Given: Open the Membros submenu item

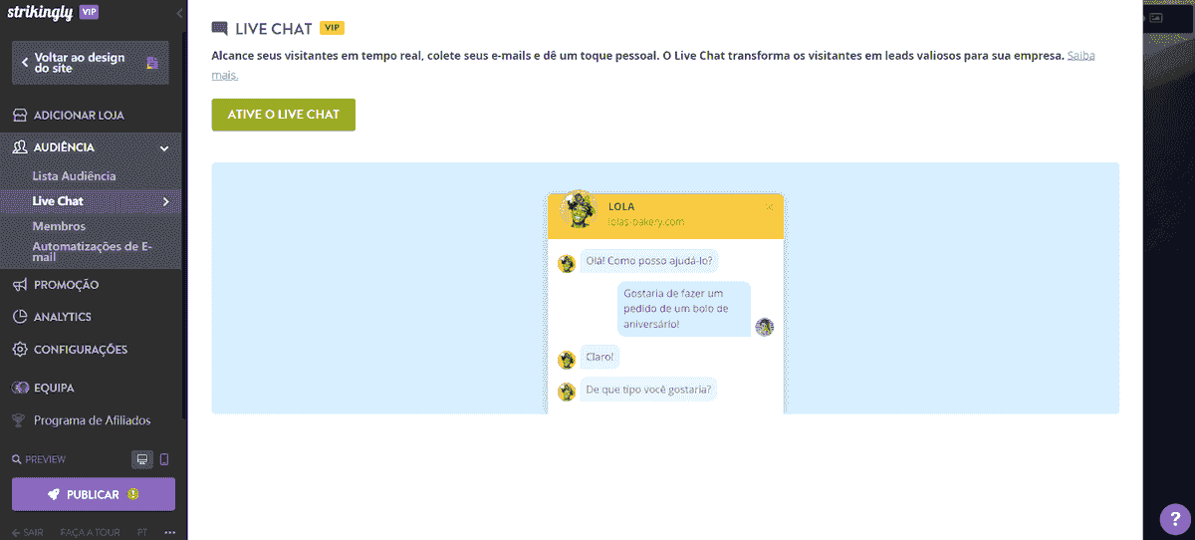Looking at the screenshot, I should (59, 226).
